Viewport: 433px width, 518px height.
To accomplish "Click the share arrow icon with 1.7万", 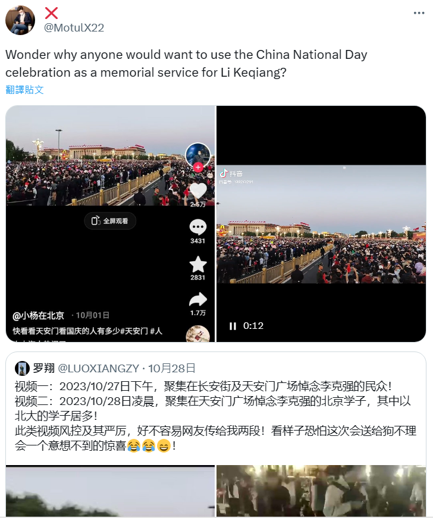I will pyautogui.click(x=198, y=299).
